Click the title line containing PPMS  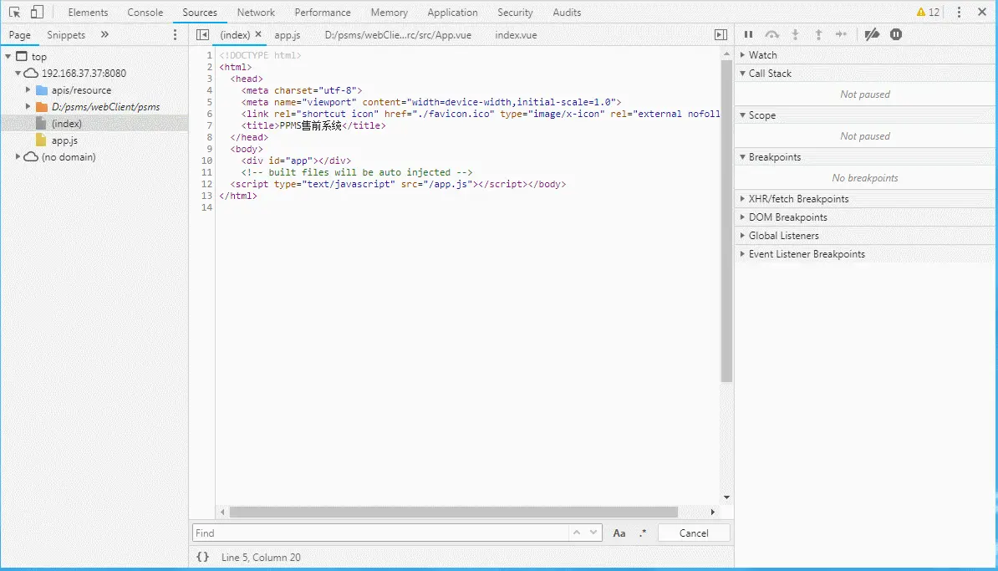click(x=313, y=125)
